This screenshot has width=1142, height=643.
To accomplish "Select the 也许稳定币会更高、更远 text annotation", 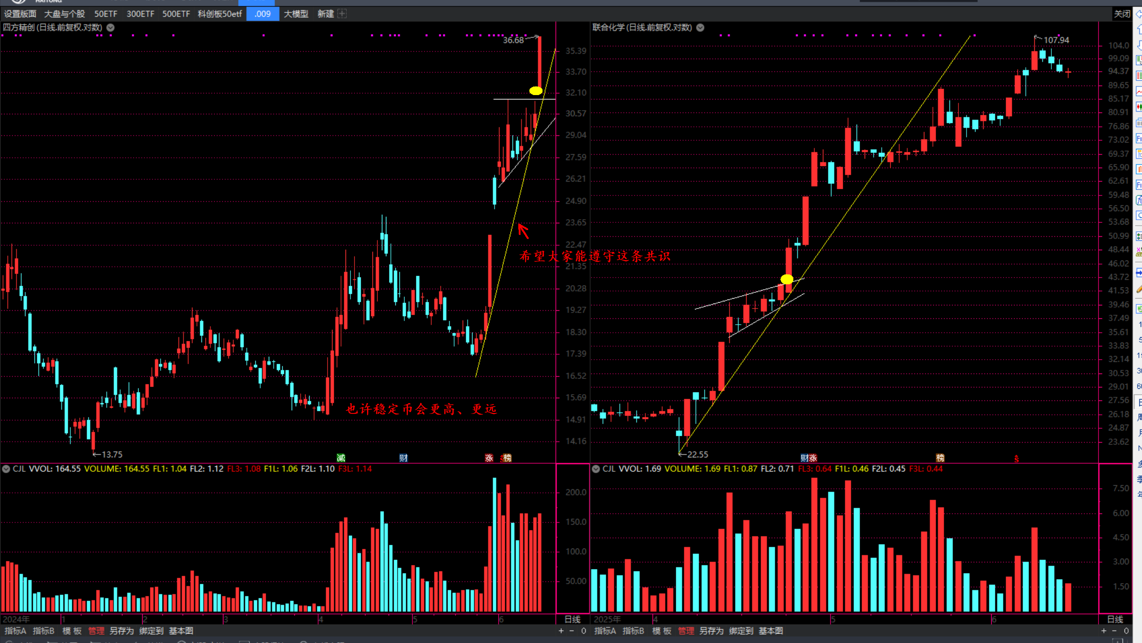I will (x=421, y=409).
